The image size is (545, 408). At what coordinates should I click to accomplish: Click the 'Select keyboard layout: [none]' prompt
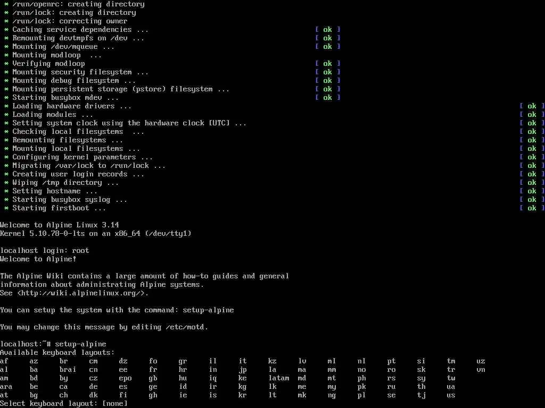[x=64, y=404]
